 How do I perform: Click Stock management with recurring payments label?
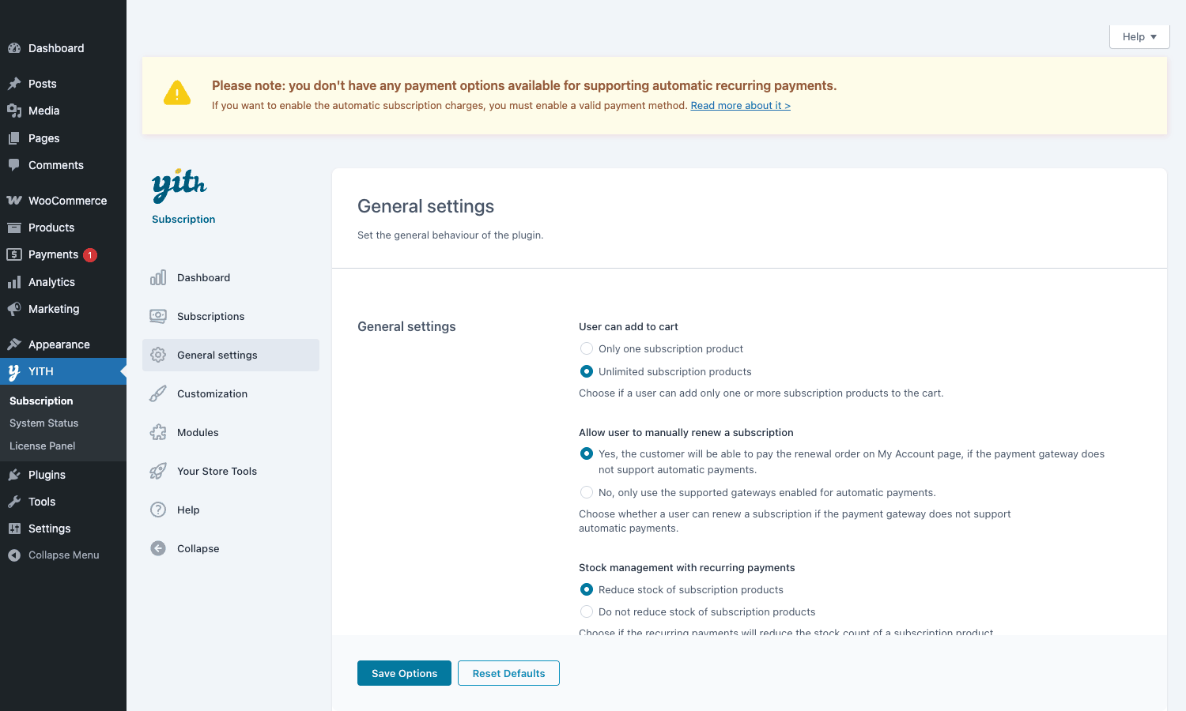687,568
